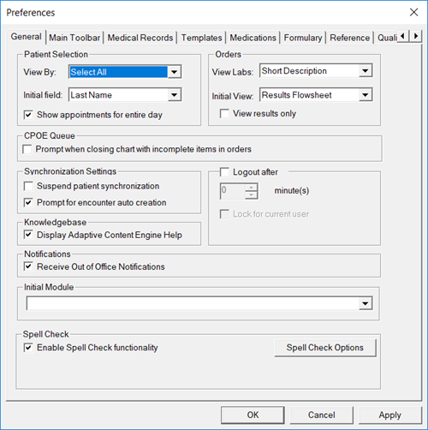
Task: Enable View results only checkbox
Action: [224, 114]
